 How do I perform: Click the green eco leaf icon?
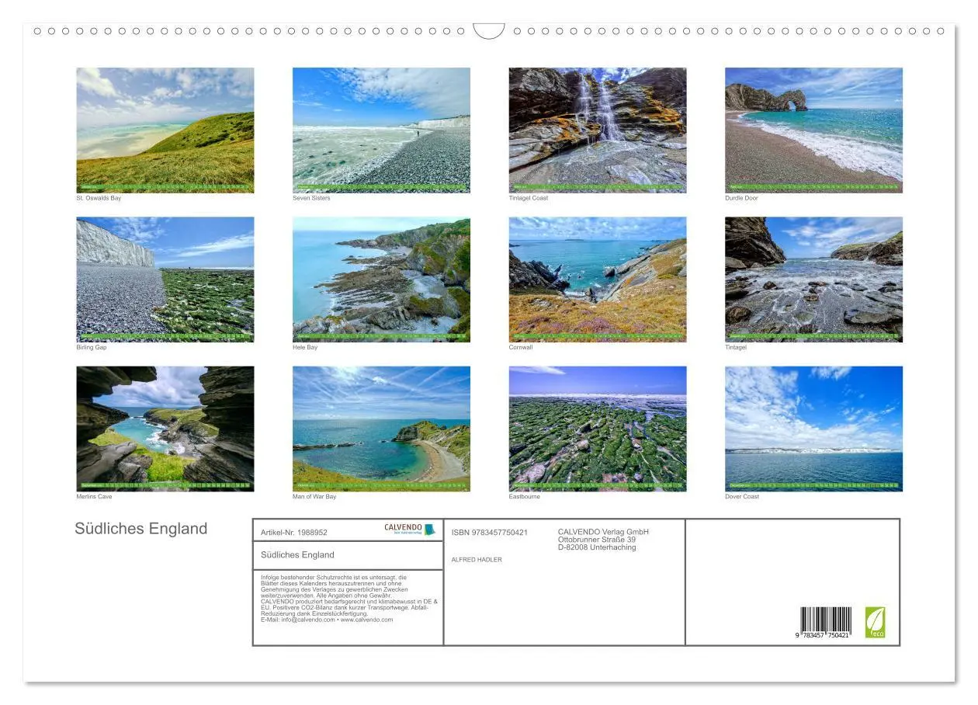tap(875, 623)
